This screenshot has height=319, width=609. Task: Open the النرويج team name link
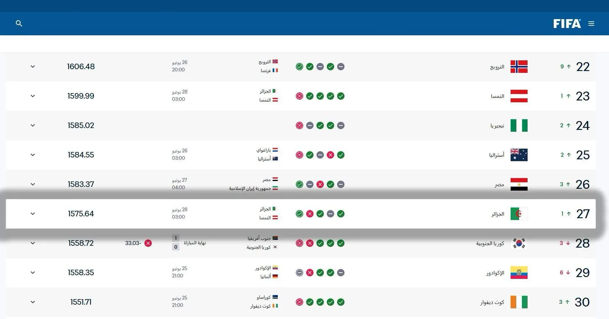click(497, 67)
